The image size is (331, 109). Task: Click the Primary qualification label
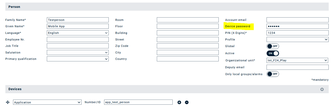(x=21, y=59)
